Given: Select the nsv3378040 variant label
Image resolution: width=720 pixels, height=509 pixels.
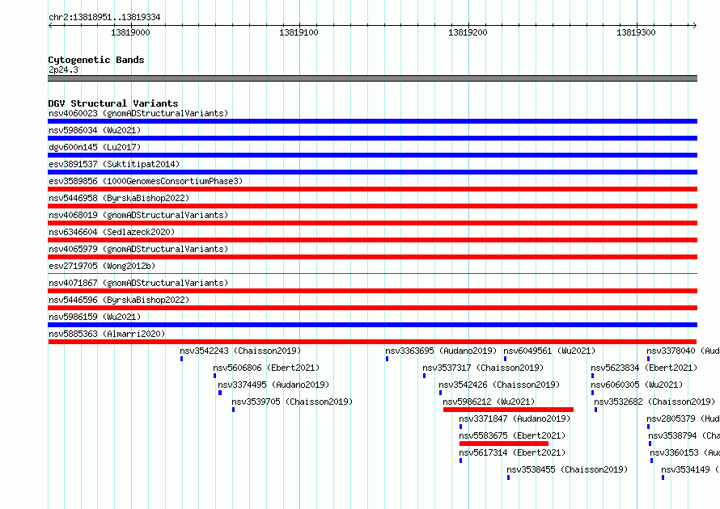Looking at the screenshot, I should pos(684,351).
